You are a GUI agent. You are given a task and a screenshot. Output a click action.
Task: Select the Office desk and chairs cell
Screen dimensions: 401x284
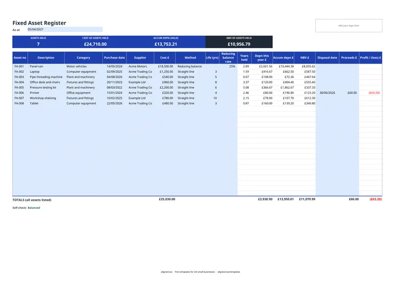(x=46, y=82)
